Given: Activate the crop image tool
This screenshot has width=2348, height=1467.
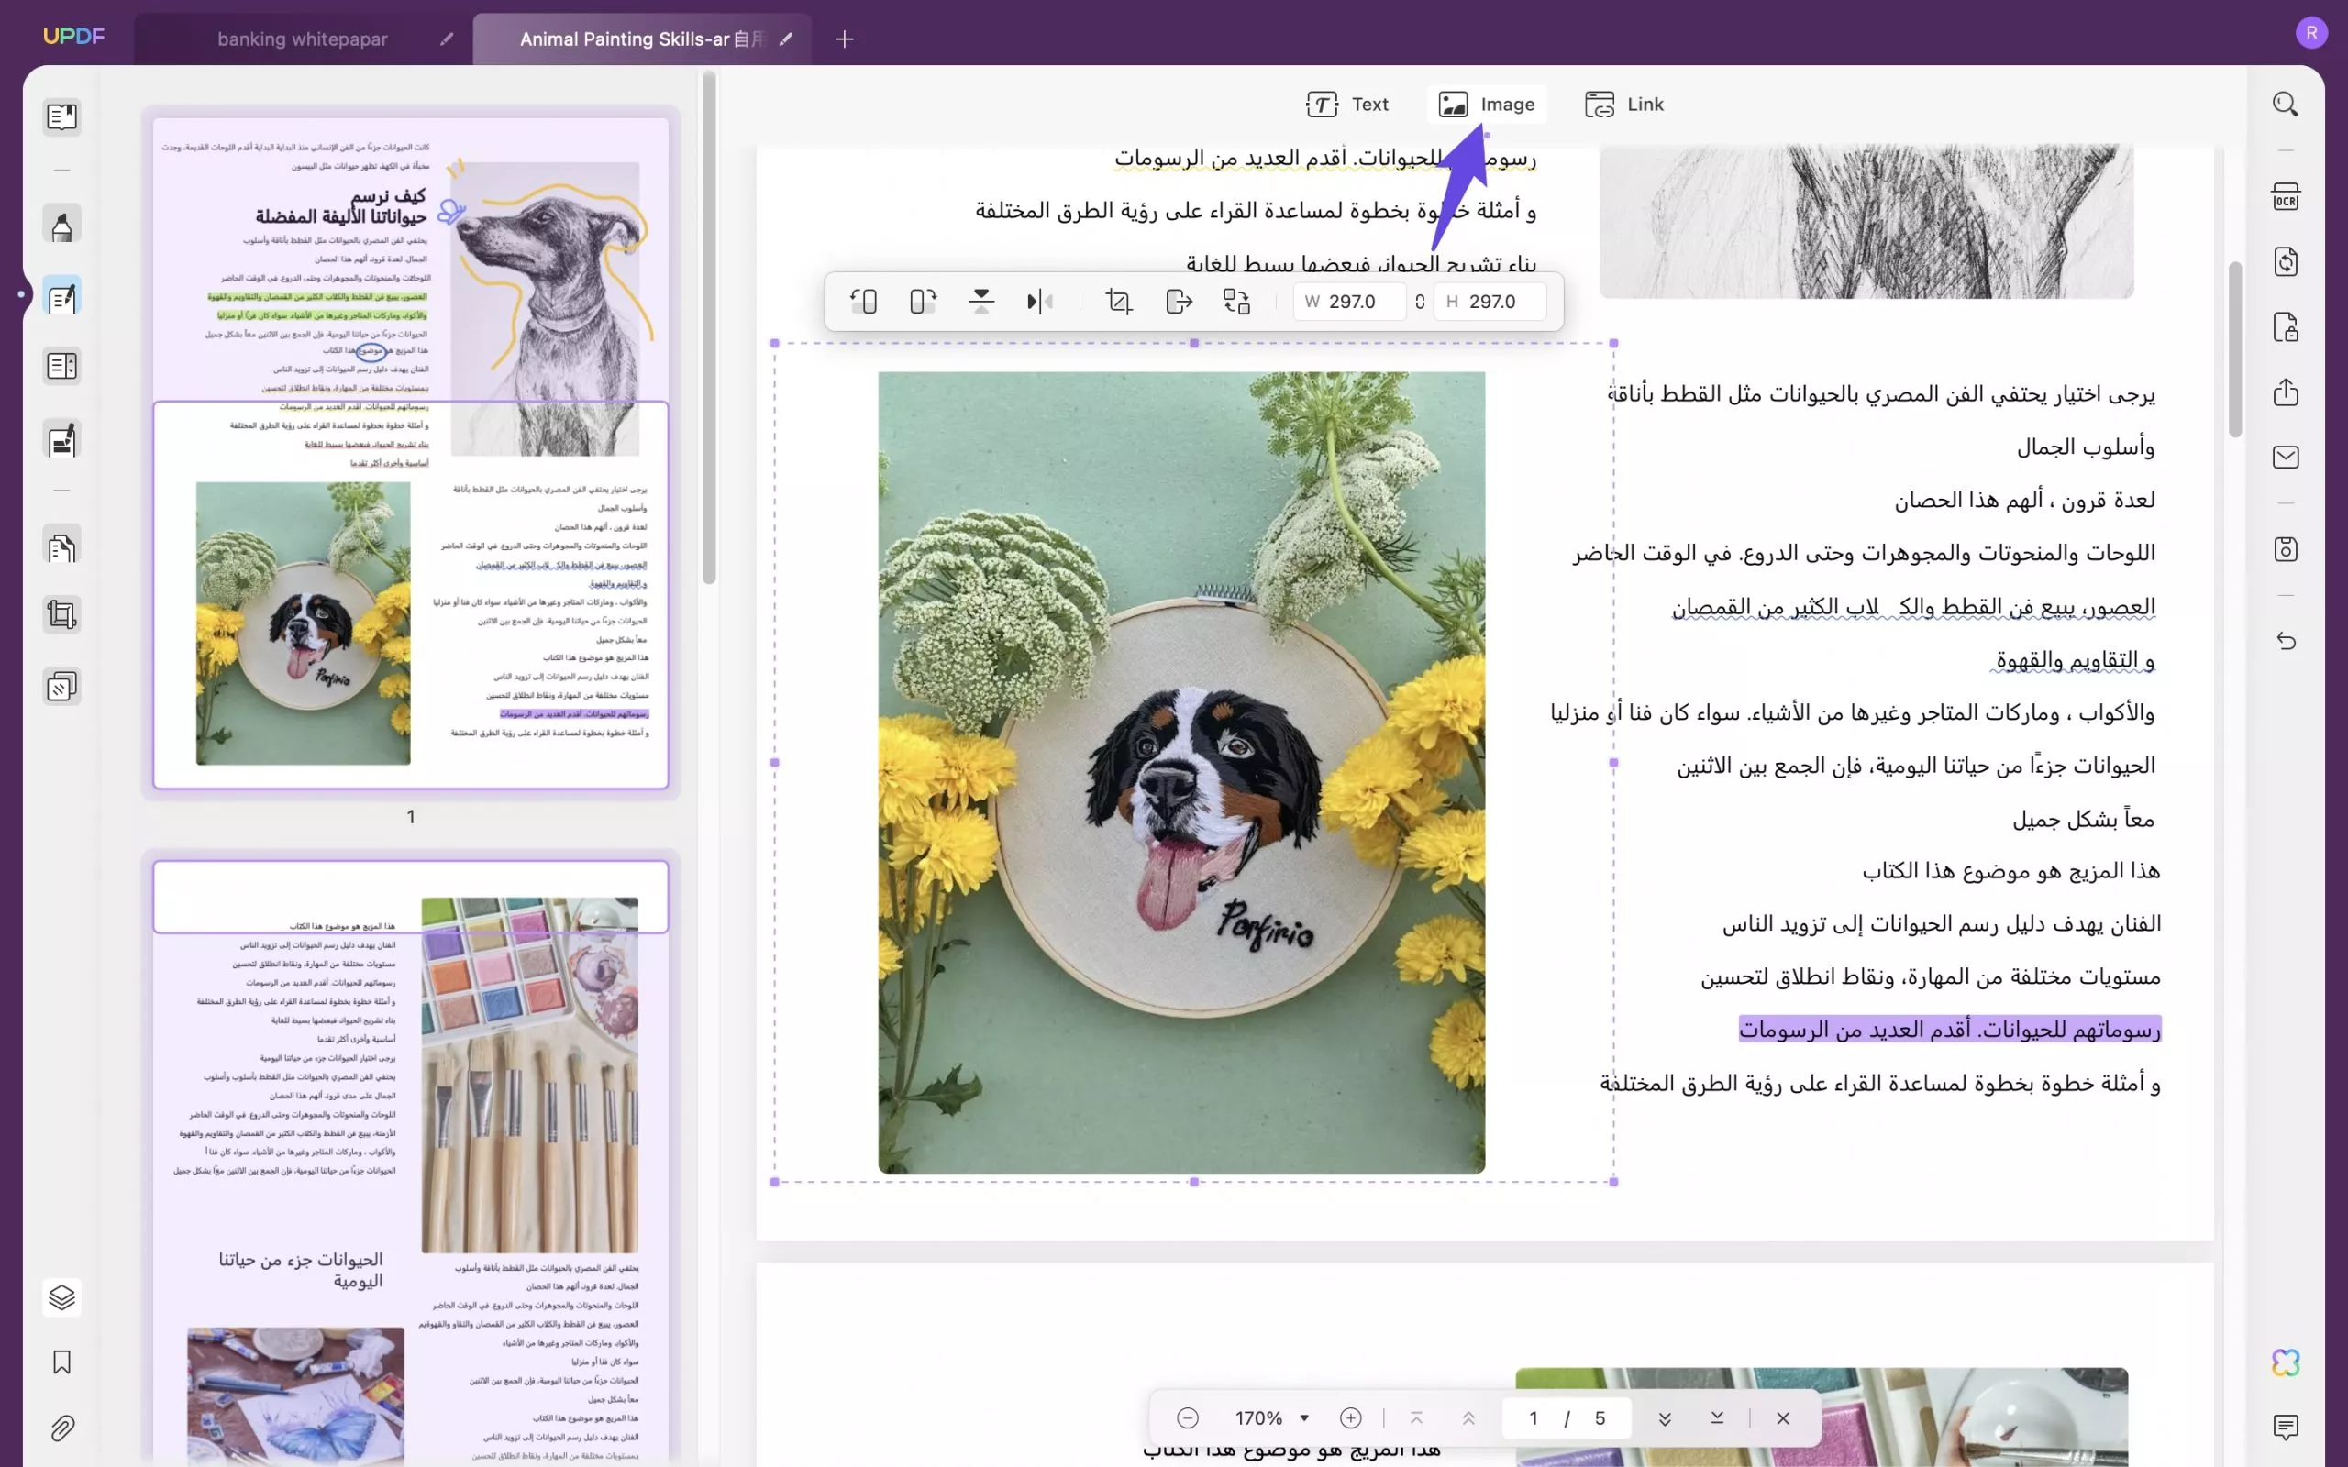Looking at the screenshot, I should click(1119, 302).
